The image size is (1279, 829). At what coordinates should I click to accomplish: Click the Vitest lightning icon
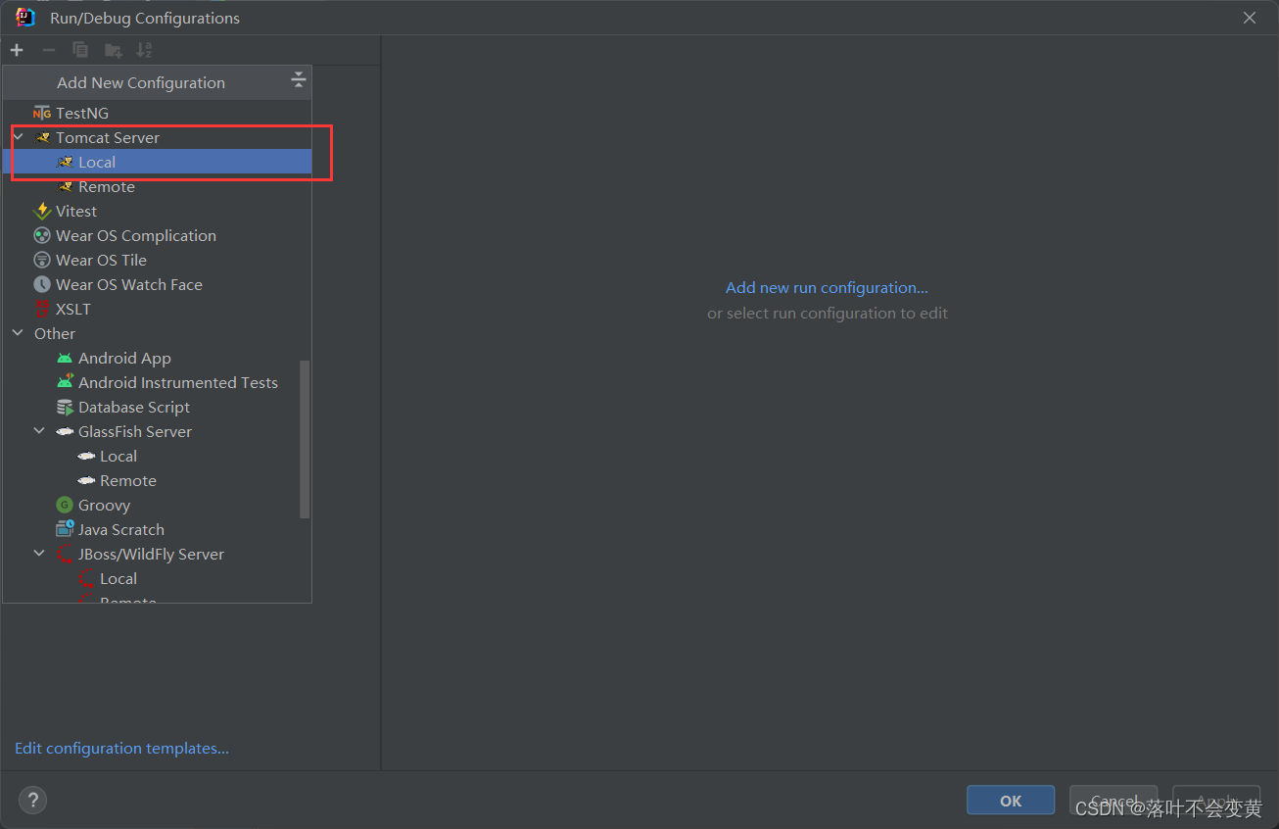(42, 212)
